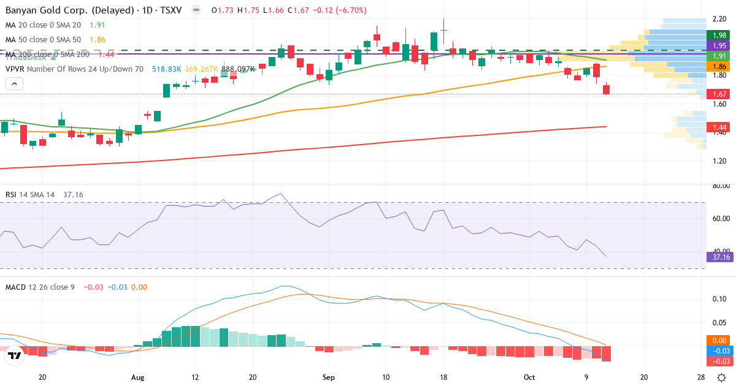
Task: Open chart settings gear icon at bottom right
Action: click(x=722, y=378)
